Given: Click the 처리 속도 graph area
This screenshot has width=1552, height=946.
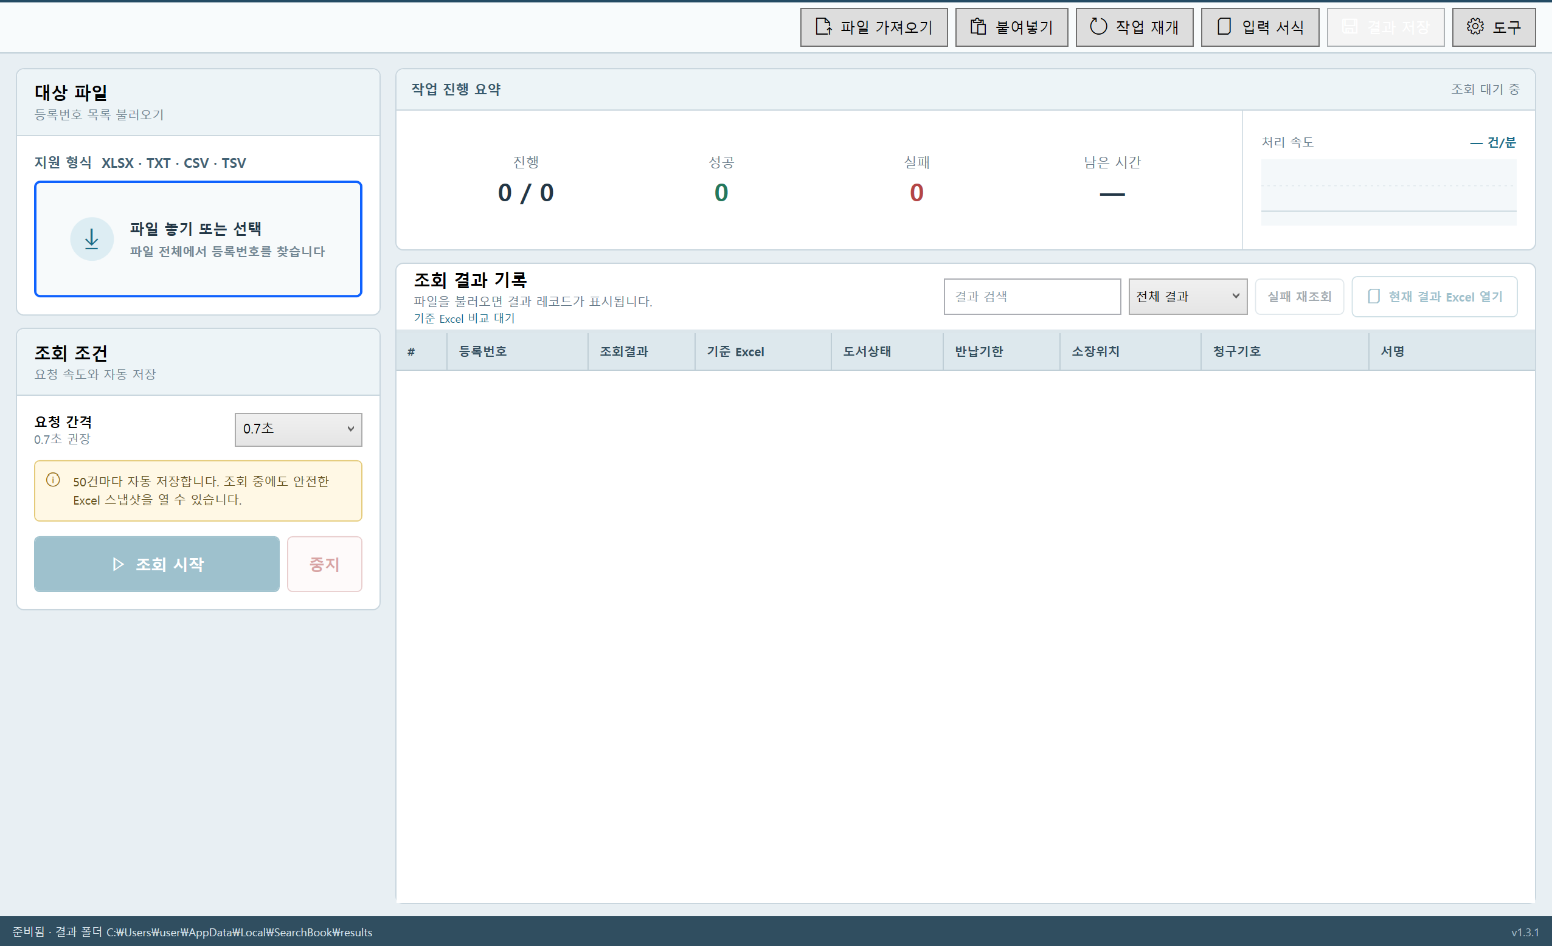Looking at the screenshot, I should (1388, 192).
